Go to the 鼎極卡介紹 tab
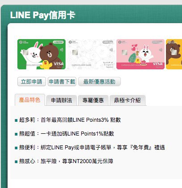 point(128,100)
